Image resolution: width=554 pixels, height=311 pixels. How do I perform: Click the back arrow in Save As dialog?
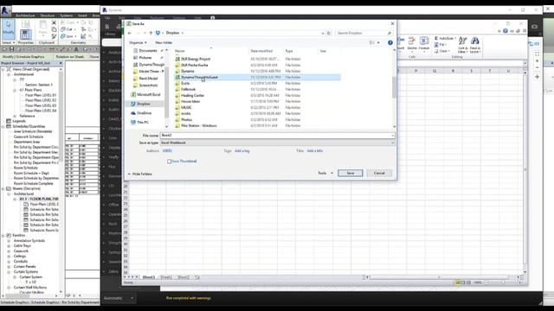pyautogui.click(x=130, y=33)
